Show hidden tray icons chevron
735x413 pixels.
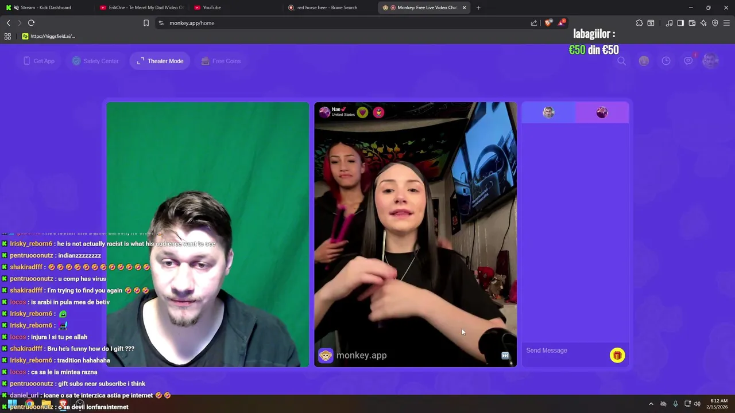651,404
